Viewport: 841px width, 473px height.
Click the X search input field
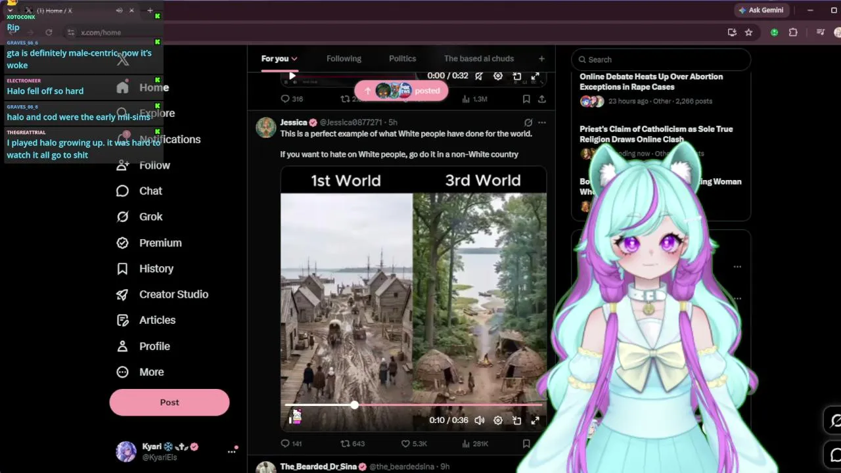click(x=661, y=59)
